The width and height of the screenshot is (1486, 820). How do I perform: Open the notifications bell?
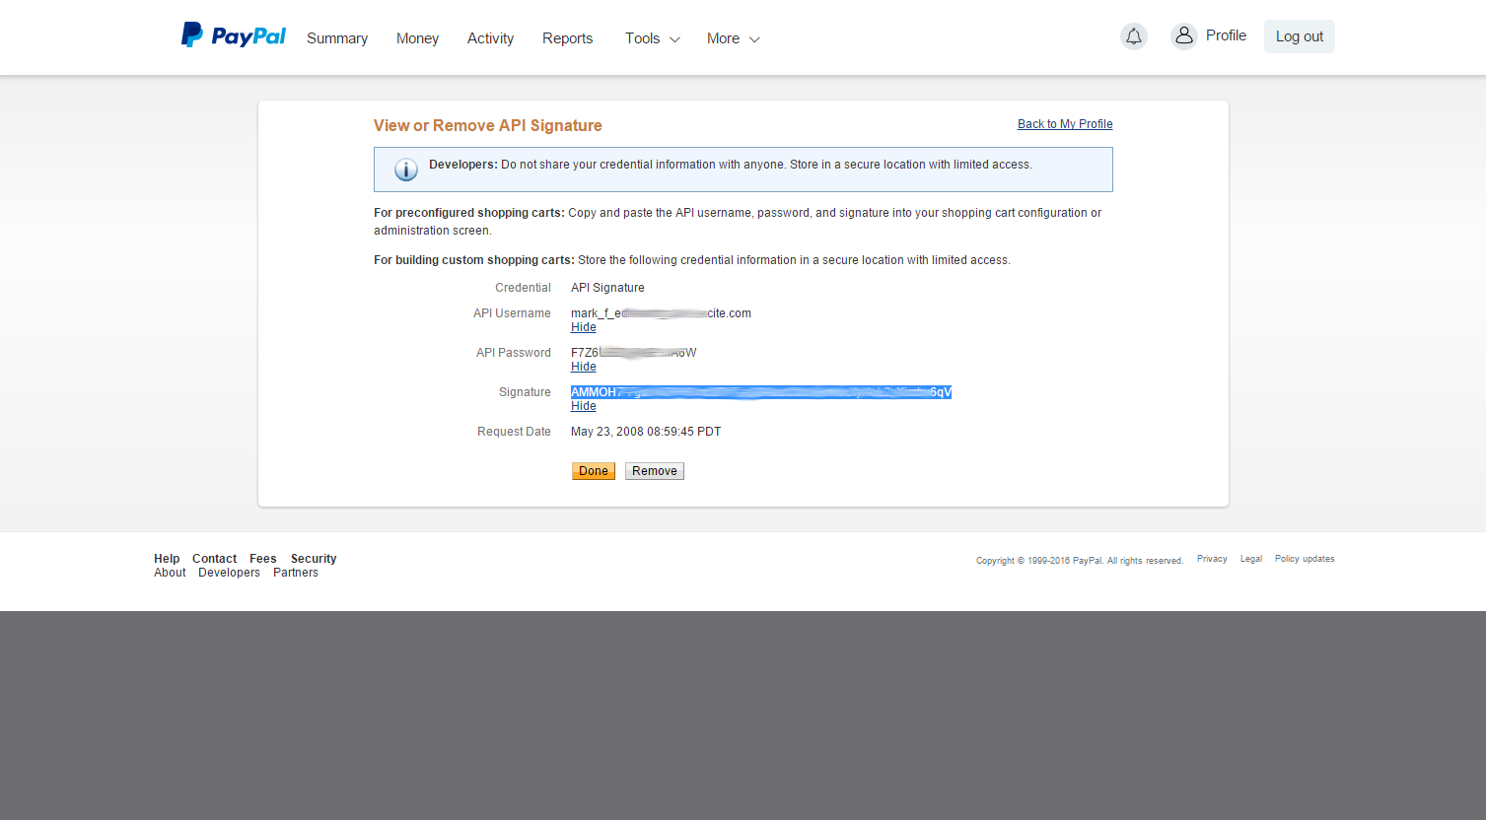click(x=1134, y=36)
